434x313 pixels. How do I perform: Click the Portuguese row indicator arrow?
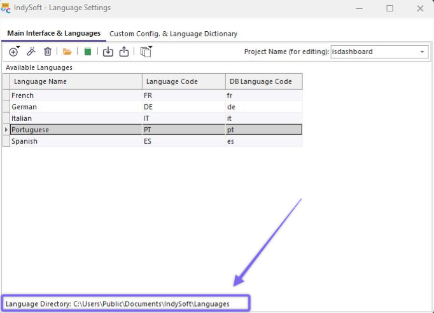(x=6, y=130)
